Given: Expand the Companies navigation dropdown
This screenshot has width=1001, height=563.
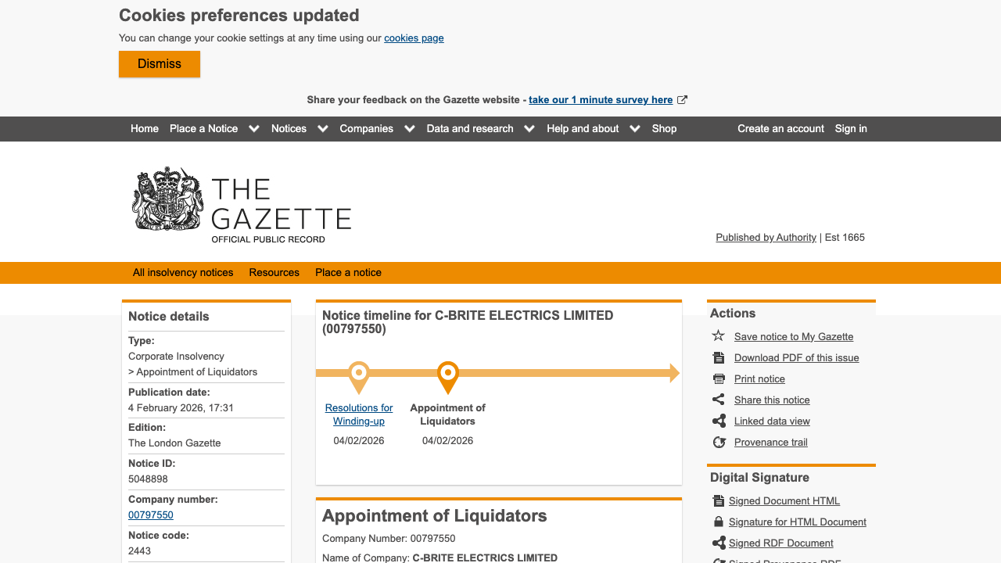Looking at the screenshot, I should (409, 128).
